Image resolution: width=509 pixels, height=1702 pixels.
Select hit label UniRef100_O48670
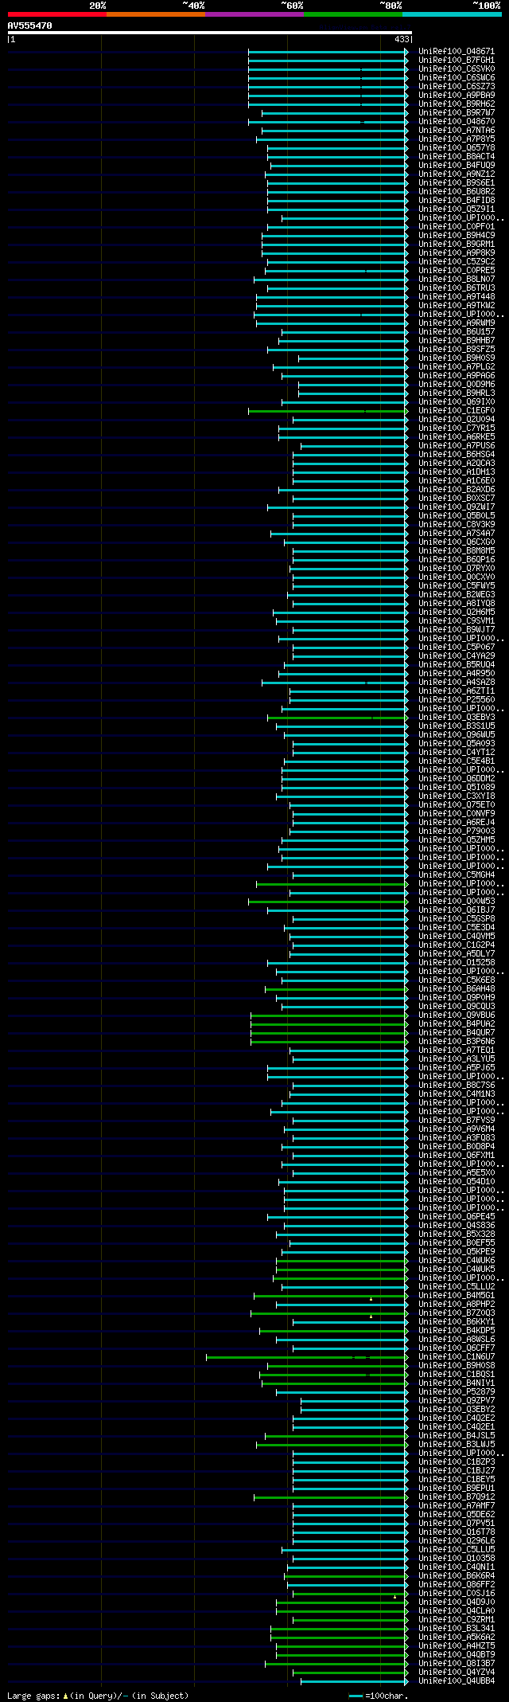[x=457, y=121]
